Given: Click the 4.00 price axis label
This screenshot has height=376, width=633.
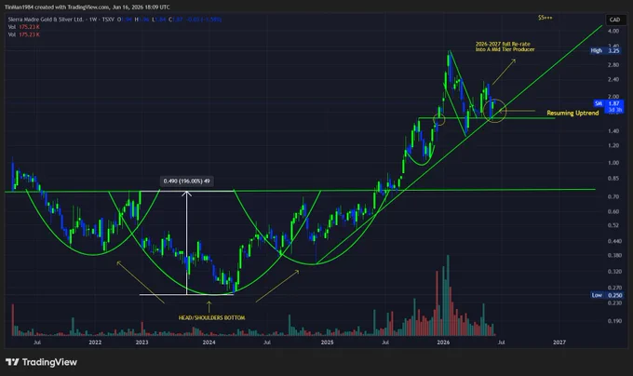Looking at the screenshot, I should click(613, 31).
